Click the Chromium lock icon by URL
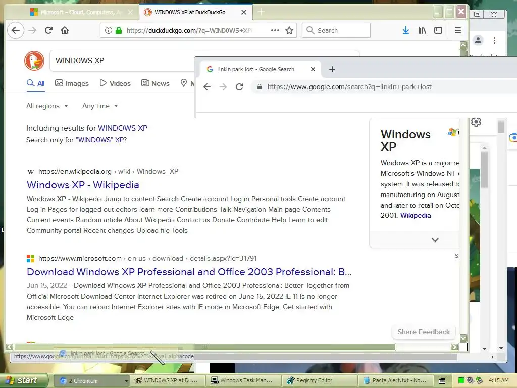The image size is (517, 388). 260,87
